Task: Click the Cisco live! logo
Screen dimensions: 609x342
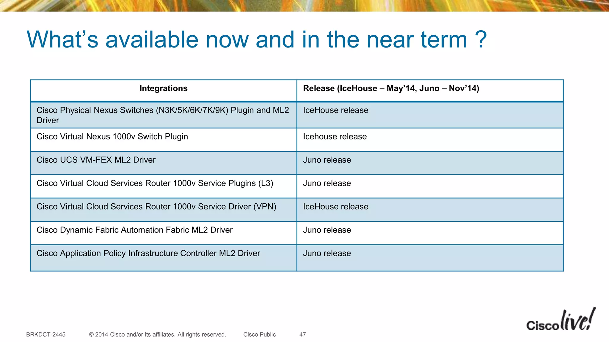Action: (x=561, y=319)
